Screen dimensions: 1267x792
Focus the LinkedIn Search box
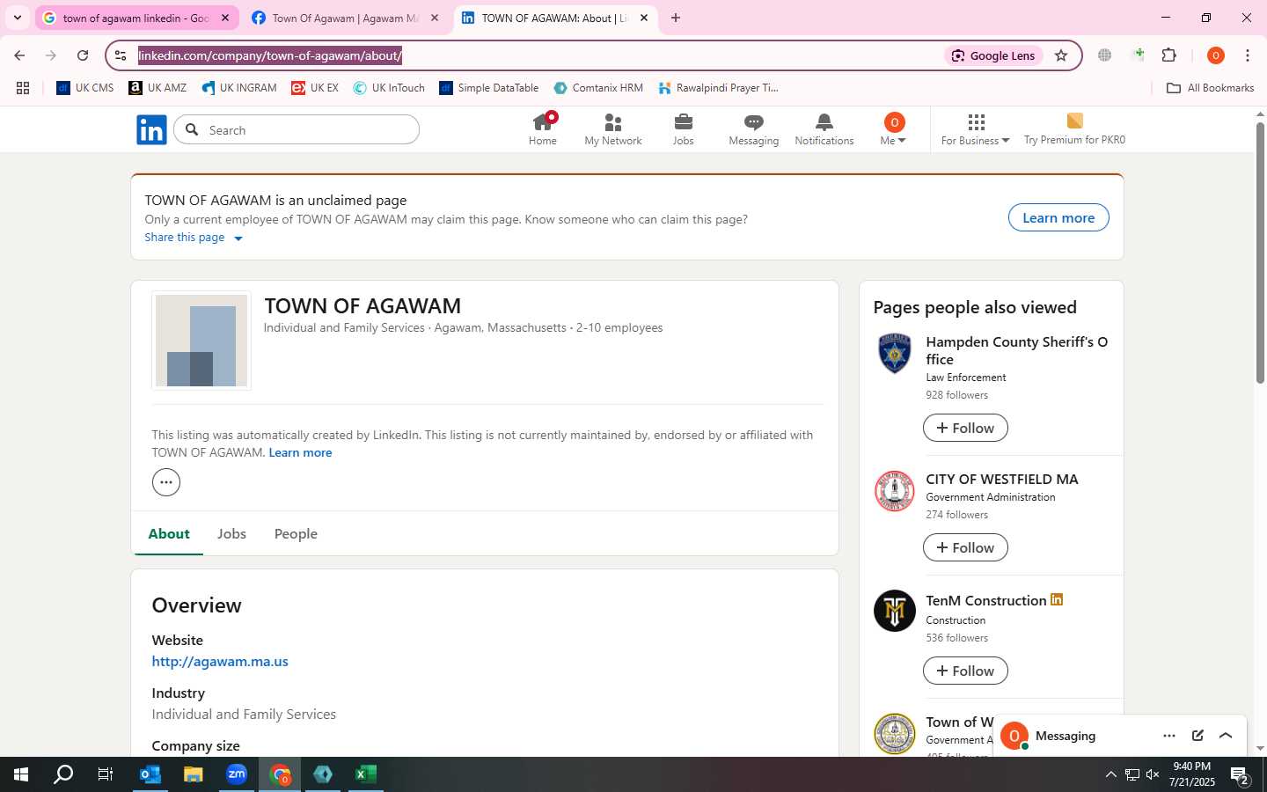click(297, 130)
